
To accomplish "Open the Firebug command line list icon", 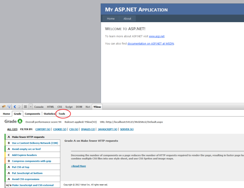I will coord(26,107).
